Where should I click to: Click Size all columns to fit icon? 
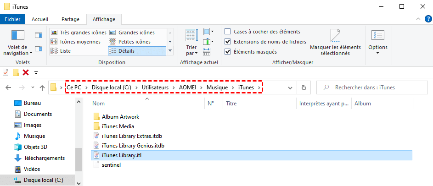[207, 51]
